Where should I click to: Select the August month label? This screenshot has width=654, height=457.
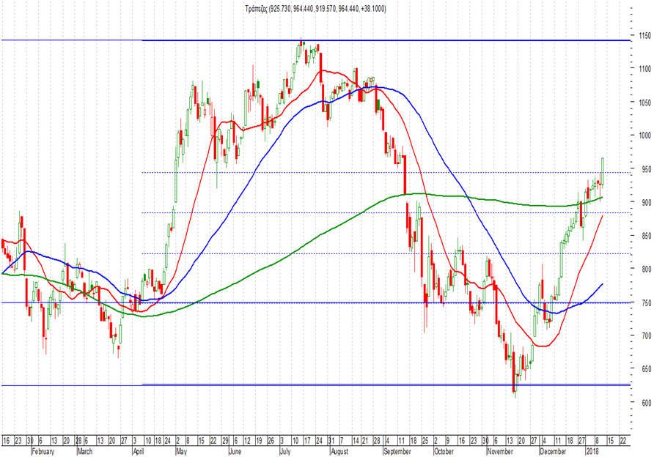[x=339, y=452]
